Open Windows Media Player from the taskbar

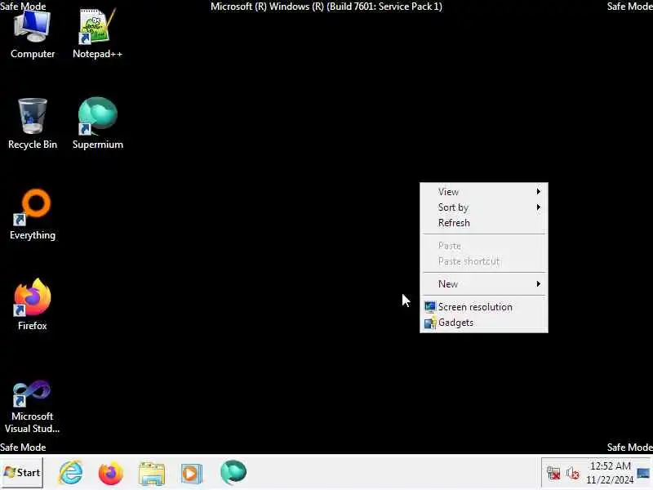coord(192,473)
